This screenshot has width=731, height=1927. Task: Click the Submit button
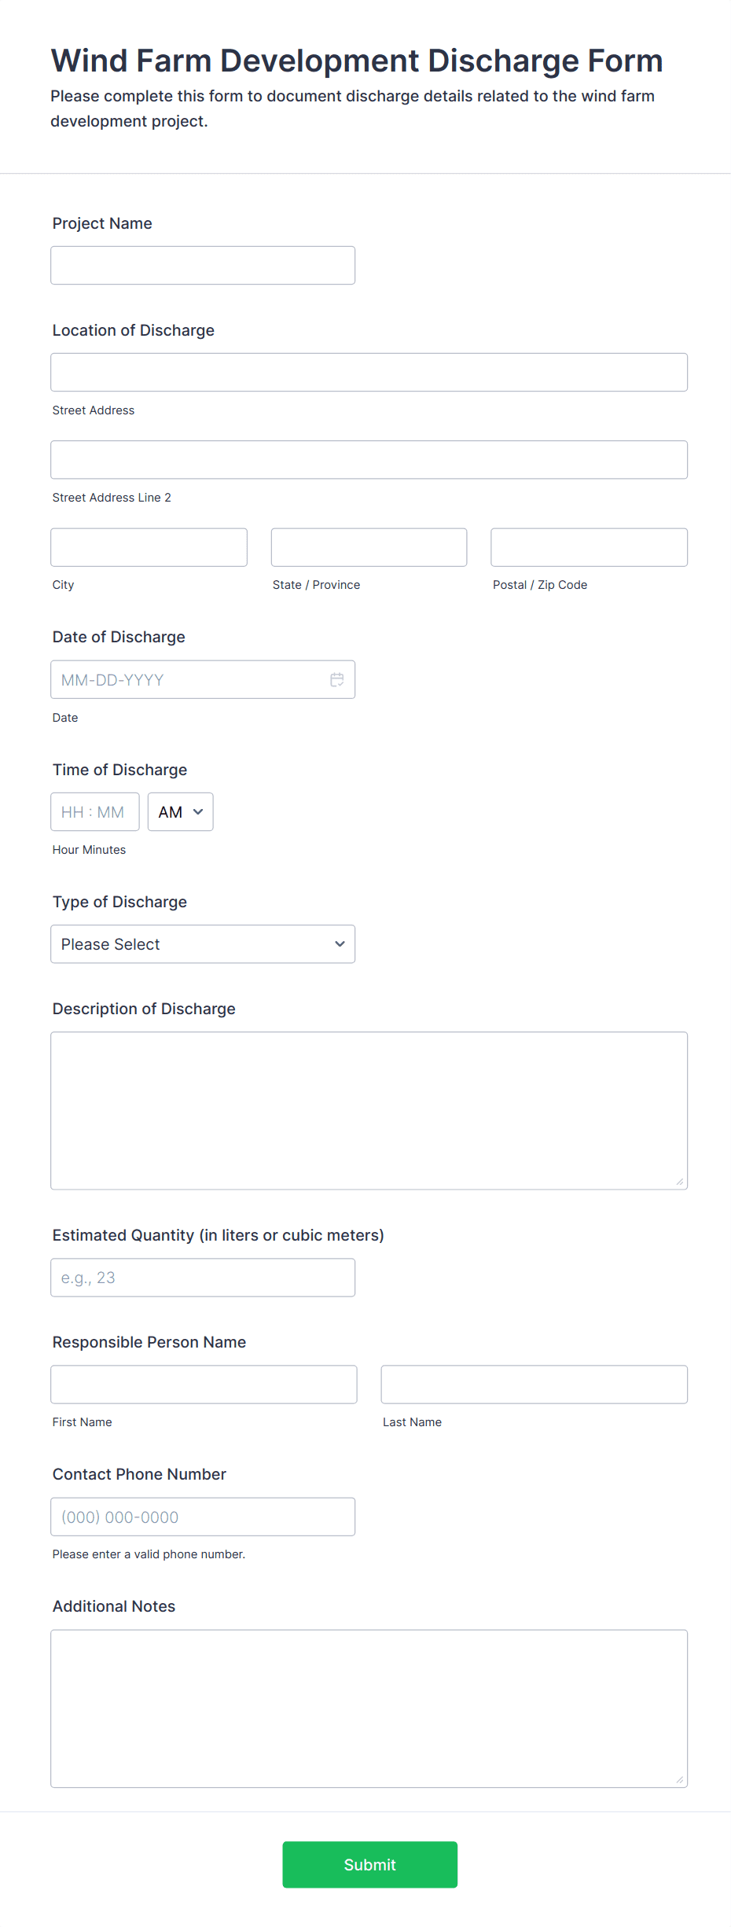(369, 1864)
